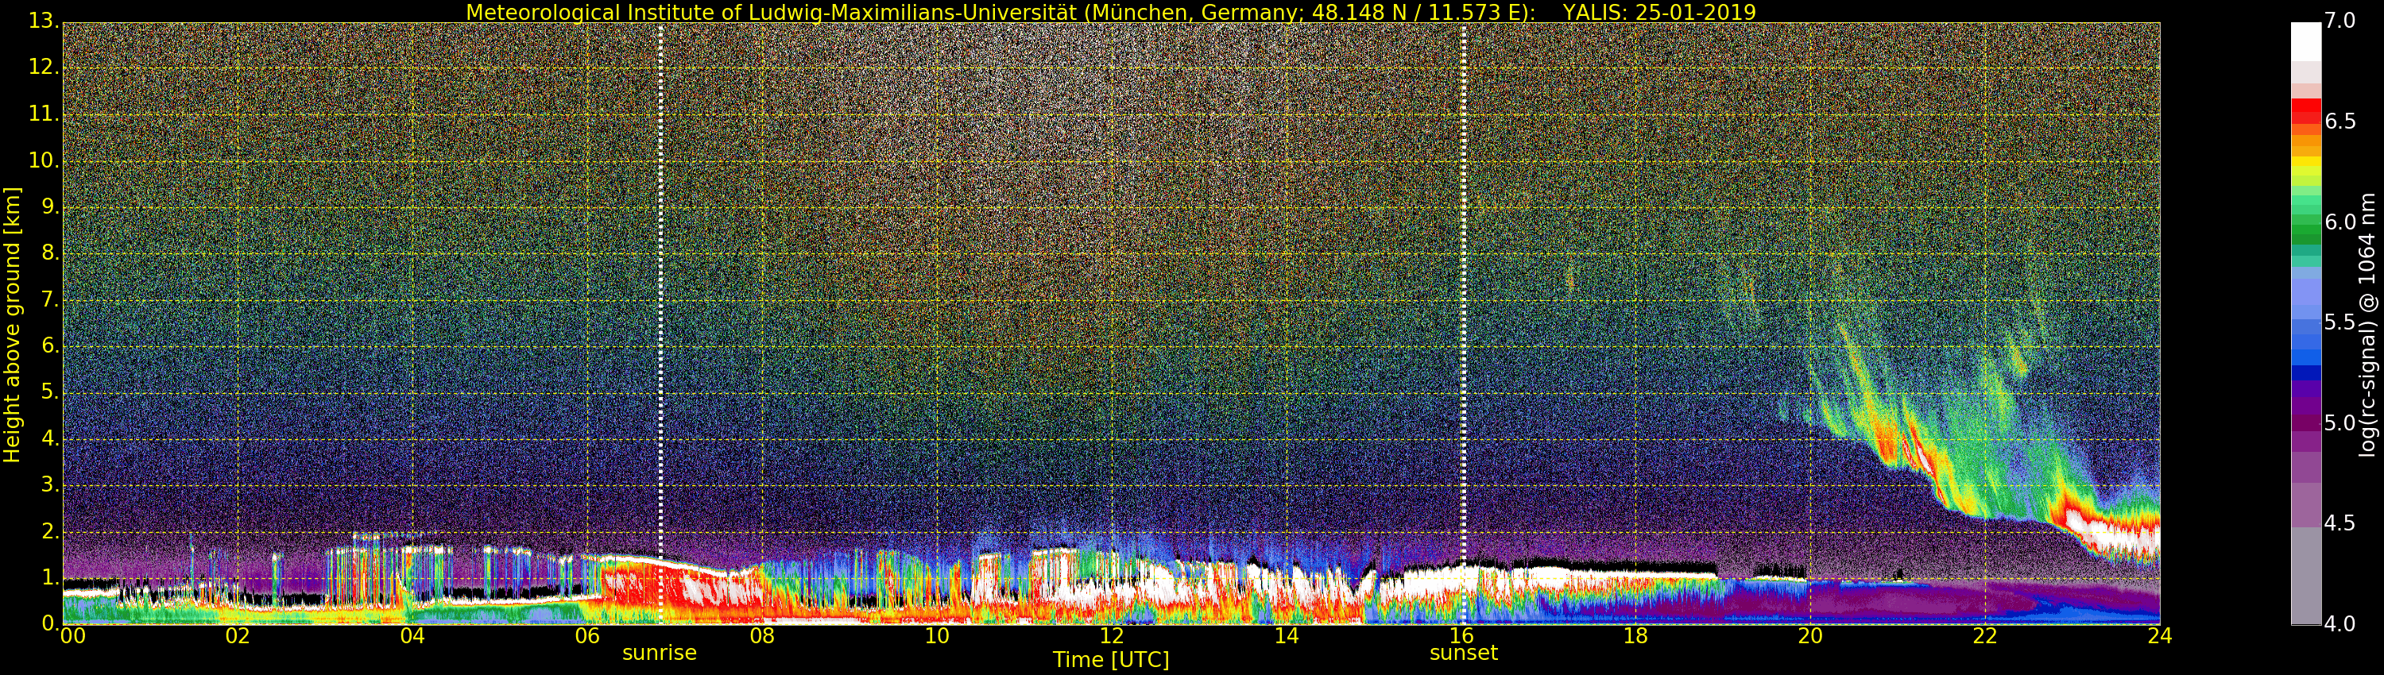The width and height of the screenshot is (2384, 675).
Task: Click the 12 tick on time axis
Action: 1112,635
